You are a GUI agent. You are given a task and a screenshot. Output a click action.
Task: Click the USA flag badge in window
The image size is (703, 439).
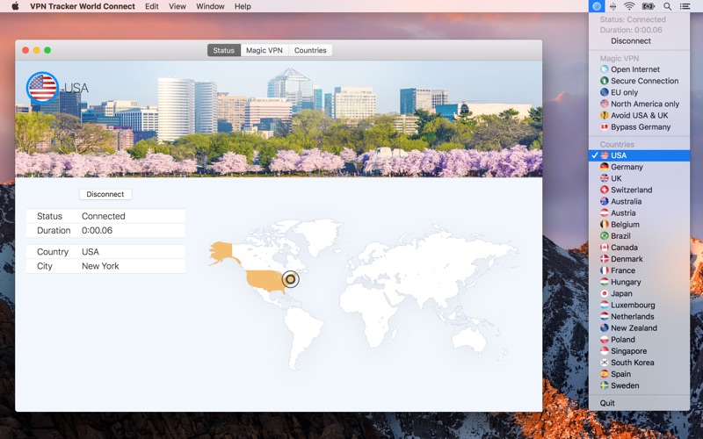[x=42, y=87]
